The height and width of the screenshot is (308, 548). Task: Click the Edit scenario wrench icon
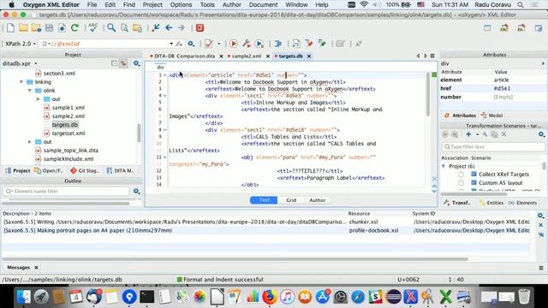(485, 134)
